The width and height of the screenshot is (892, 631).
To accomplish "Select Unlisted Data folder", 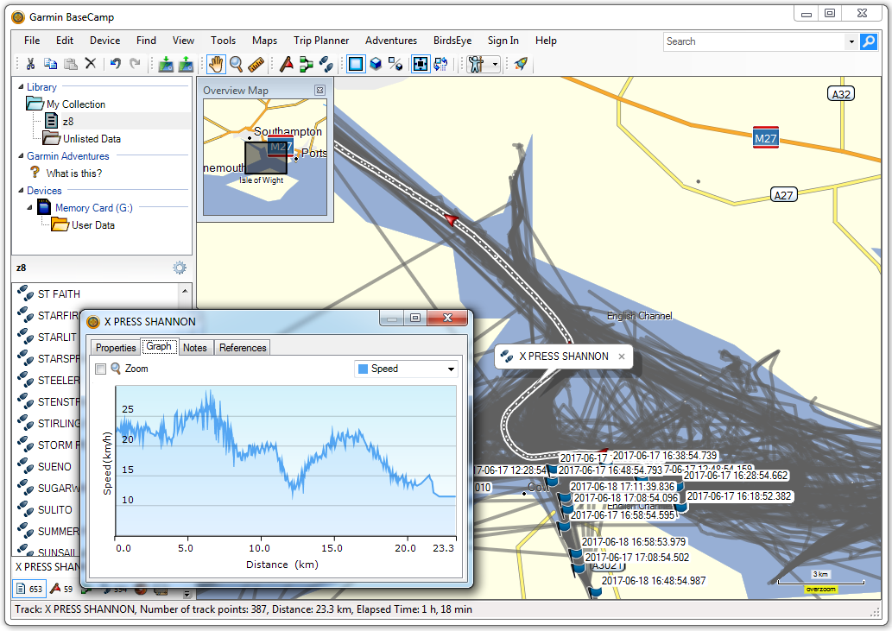I will coord(92,139).
